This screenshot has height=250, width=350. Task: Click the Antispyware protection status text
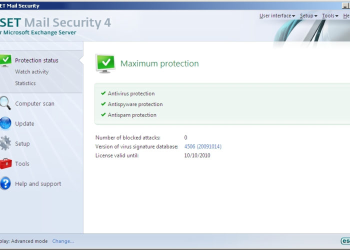coord(135,104)
